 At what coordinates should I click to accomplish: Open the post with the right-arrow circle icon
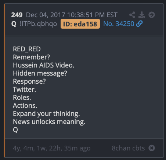(152, 15)
